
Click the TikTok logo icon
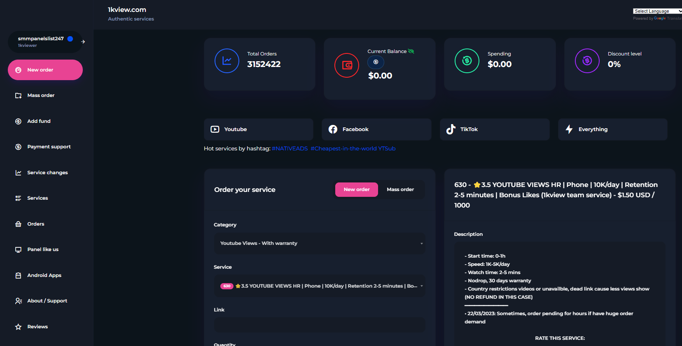(x=451, y=129)
